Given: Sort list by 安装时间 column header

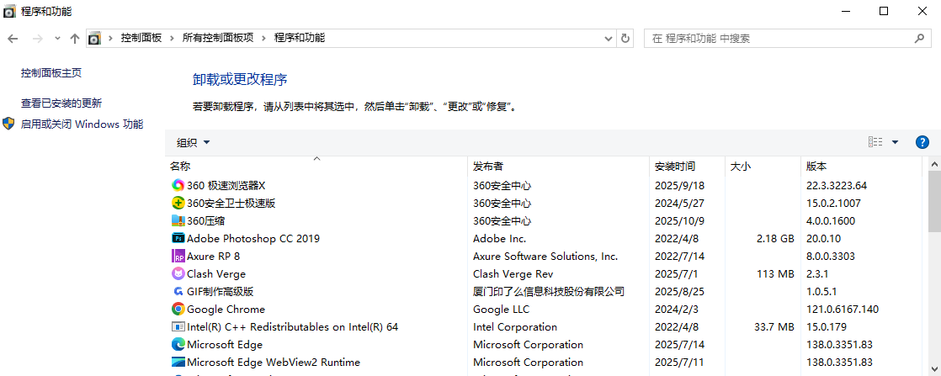Looking at the screenshot, I should click(675, 166).
